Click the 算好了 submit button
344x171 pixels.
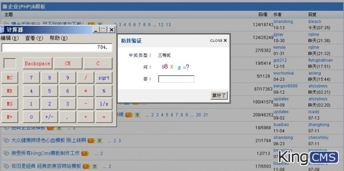click(x=219, y=95)
